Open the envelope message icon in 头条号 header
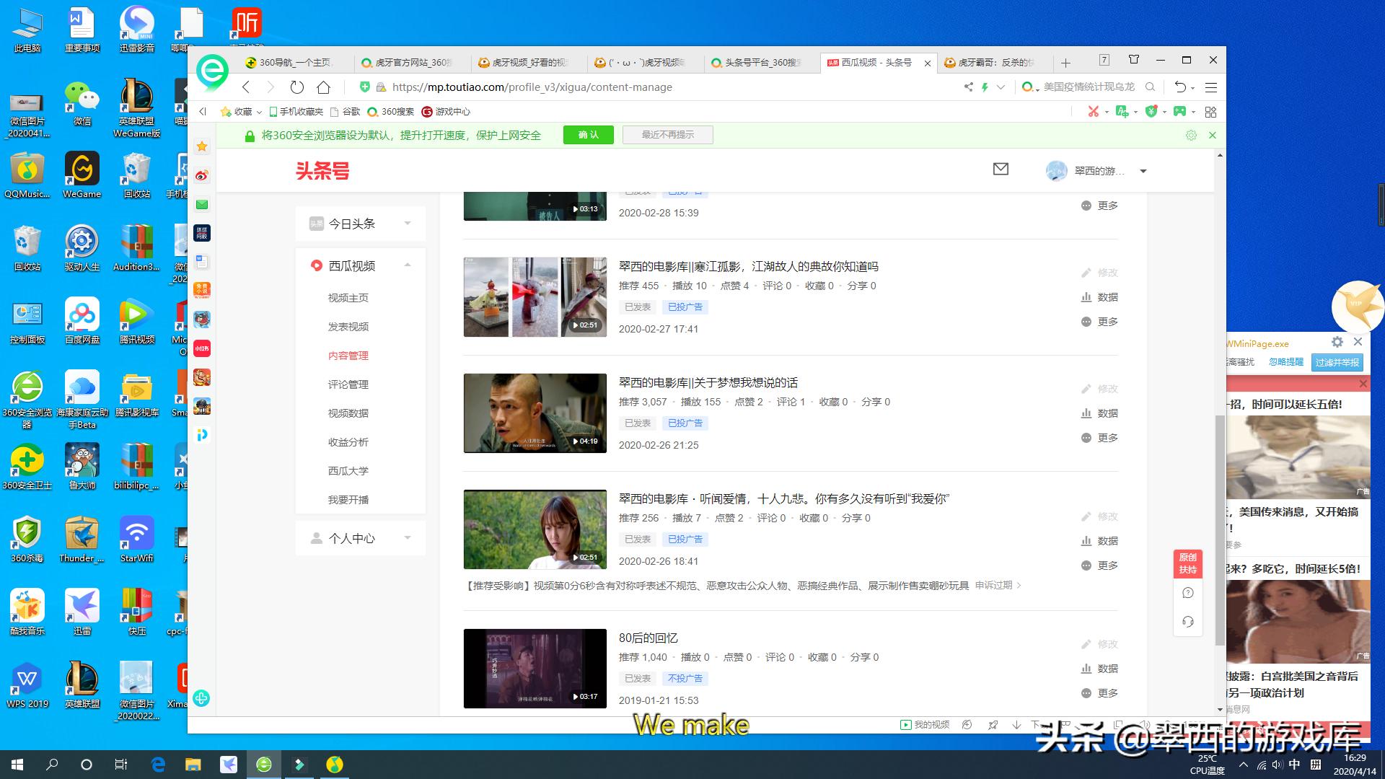The height and width of the screenshot is (779, 1385). click(x=1001, y=170)
